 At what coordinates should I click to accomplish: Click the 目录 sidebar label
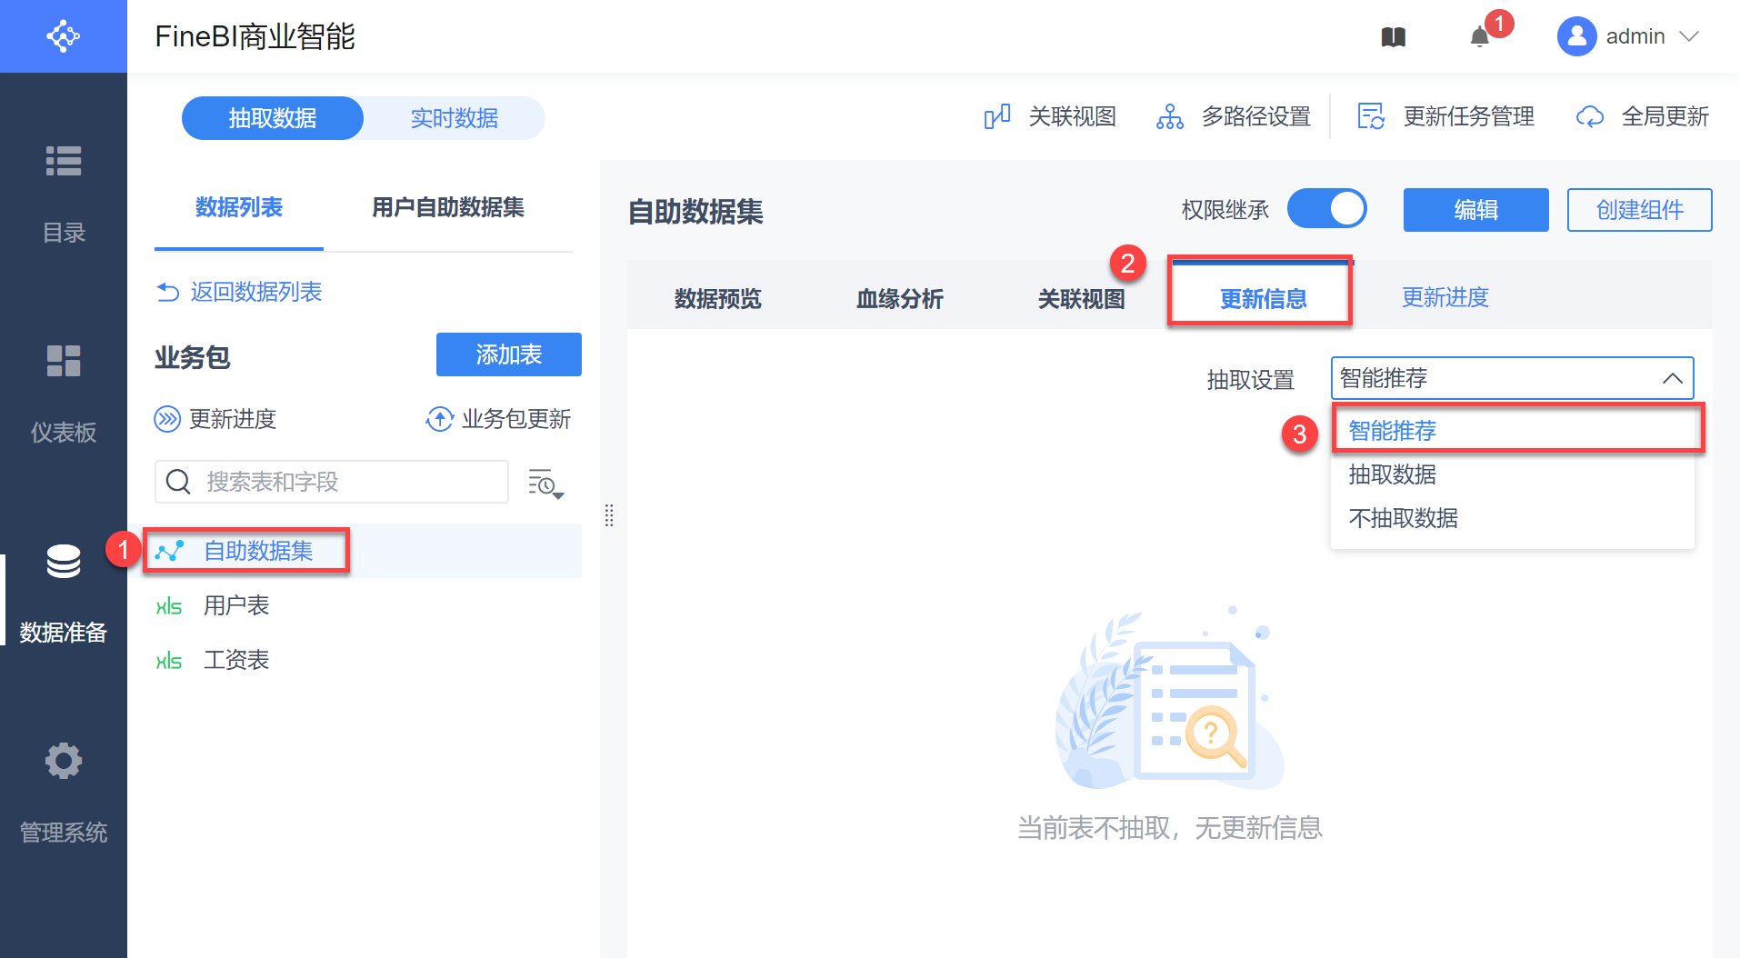[64, 233]
